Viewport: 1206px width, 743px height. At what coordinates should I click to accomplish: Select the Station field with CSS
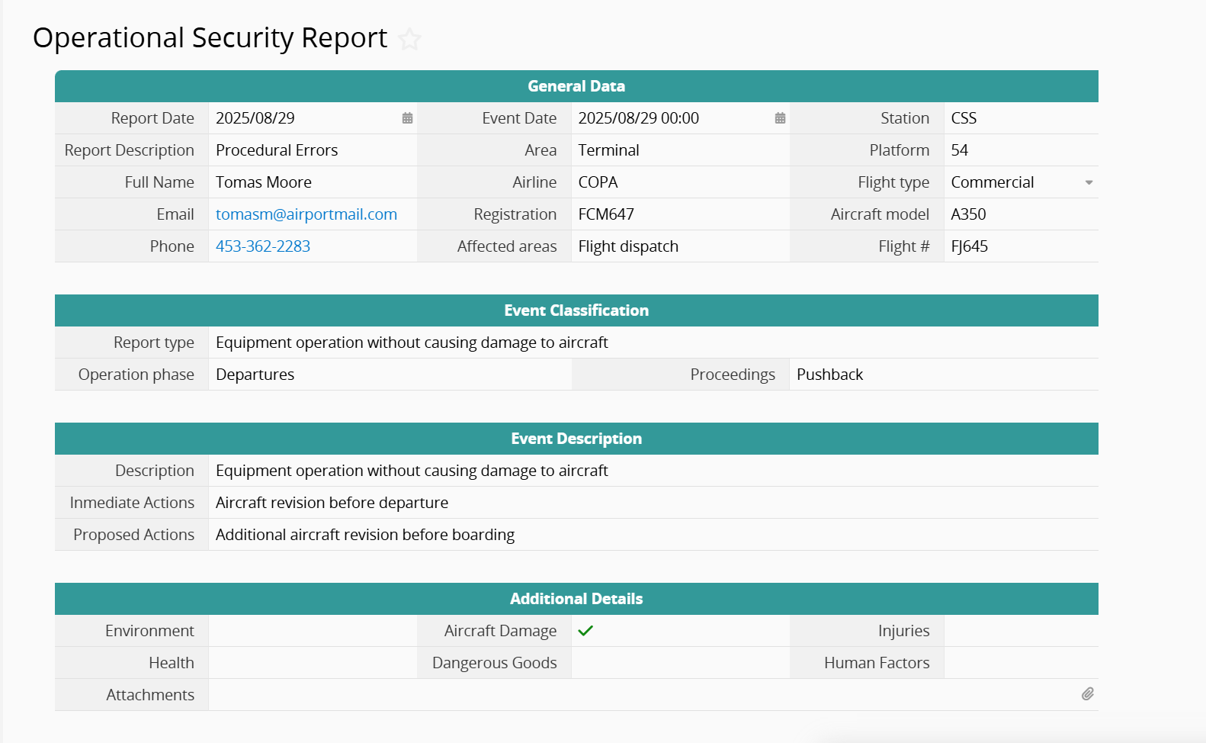click(x=1020, y=118)
